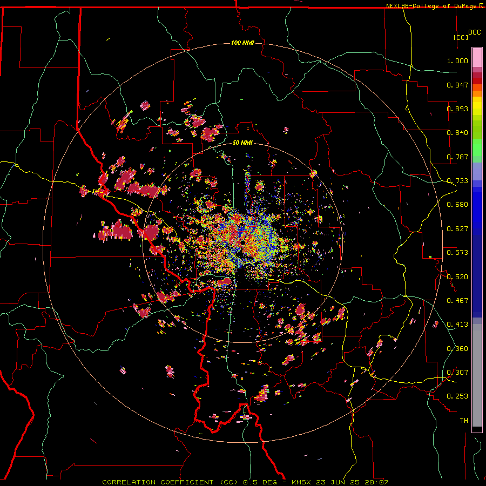Pick the bright green color bar segment
This screenshot has width=486, height=486.
click(x=477, y=147)
